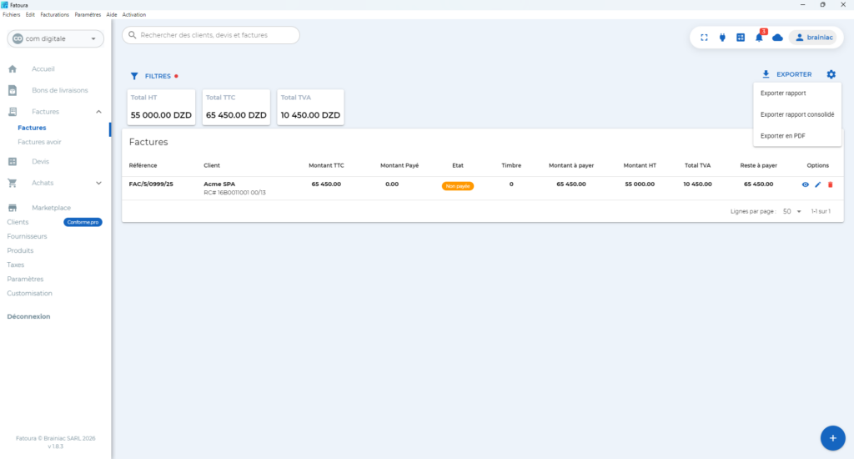Open the Produits link
This screenshot has width=854, height=459.
(20, 250)
